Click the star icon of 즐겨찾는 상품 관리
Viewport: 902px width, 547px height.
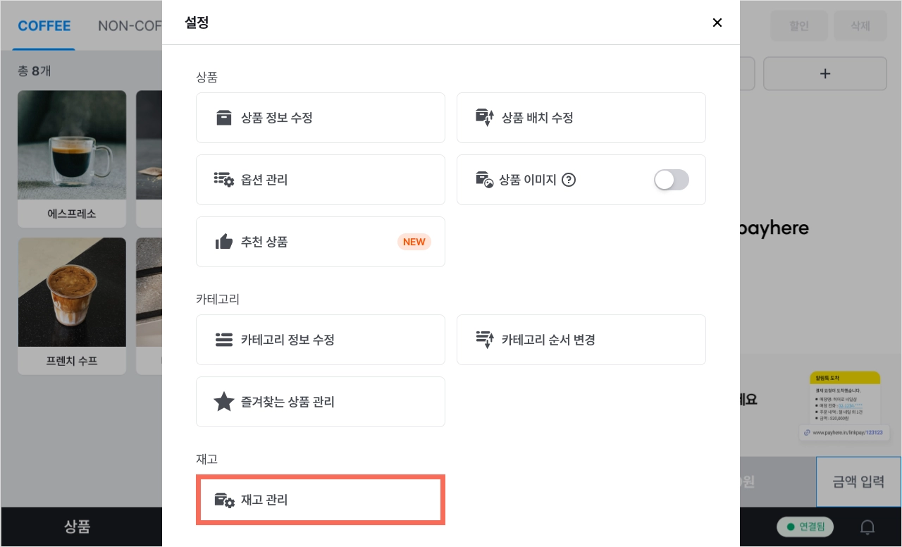(x=223, y=402)
